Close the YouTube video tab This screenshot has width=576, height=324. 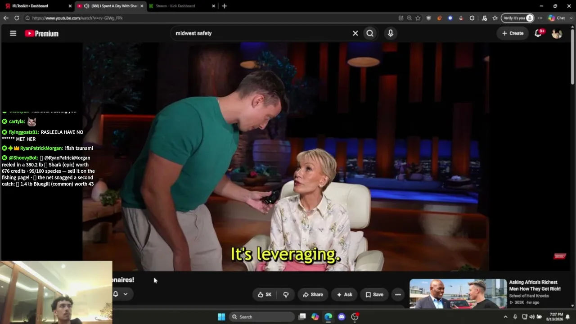[142, 6]
